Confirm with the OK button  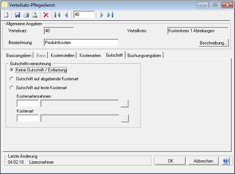coord(171,161)
